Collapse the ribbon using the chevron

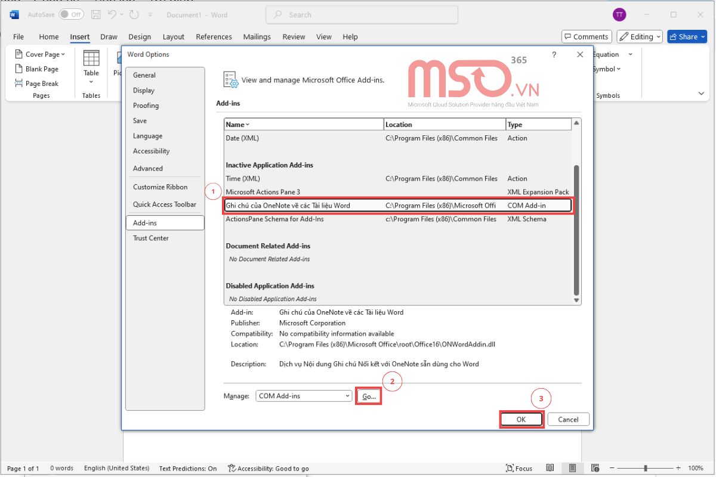tap(701, 94)
